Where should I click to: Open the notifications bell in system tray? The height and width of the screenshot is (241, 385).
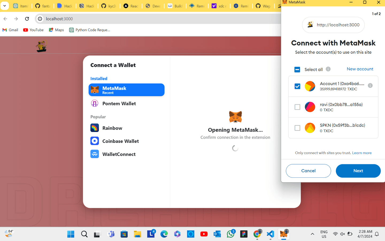(x=377, y=234)
